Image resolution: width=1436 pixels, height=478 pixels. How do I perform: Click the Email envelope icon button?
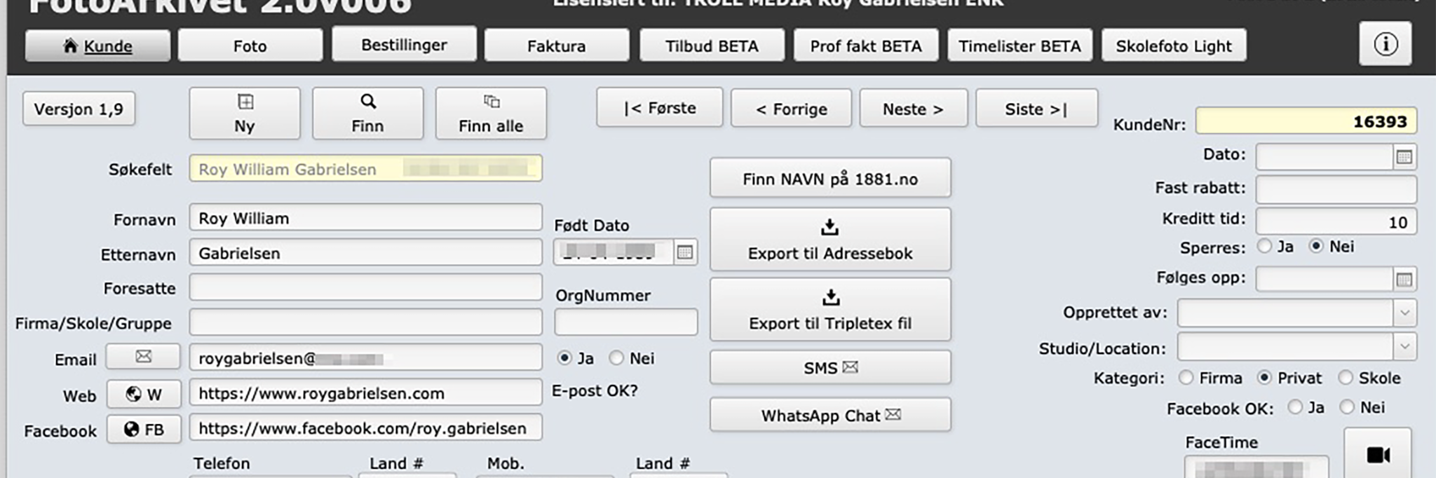(x=143, y=357)
